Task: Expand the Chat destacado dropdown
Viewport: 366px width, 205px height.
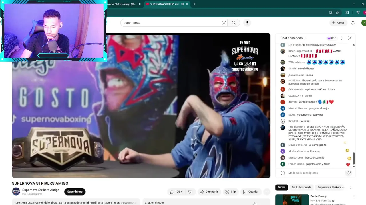Action: click(x=293, y=38)
